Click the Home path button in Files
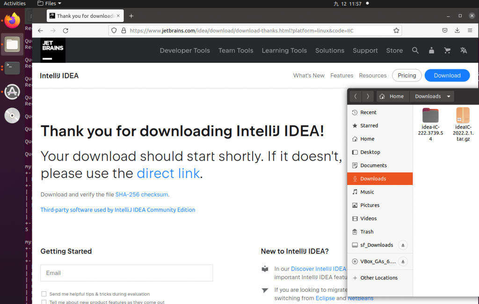The width and height of the screenshot is (479, 304). coord(393,96)
